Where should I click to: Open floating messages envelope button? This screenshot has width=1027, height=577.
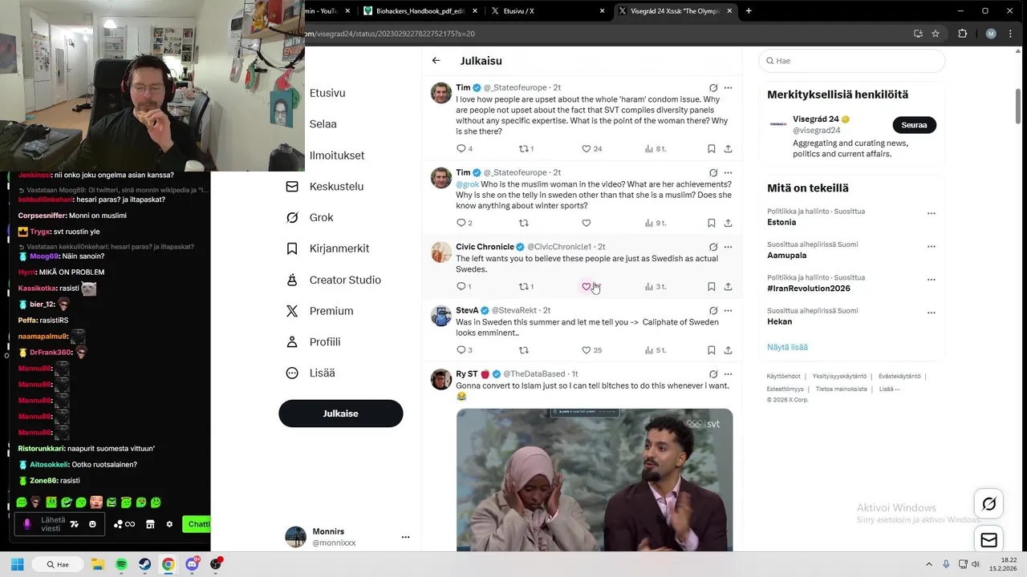989,540
